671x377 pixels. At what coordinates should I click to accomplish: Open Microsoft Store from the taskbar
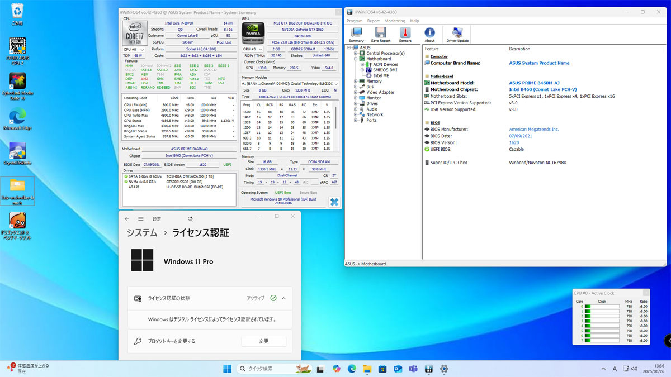click(x=382, y=369)
